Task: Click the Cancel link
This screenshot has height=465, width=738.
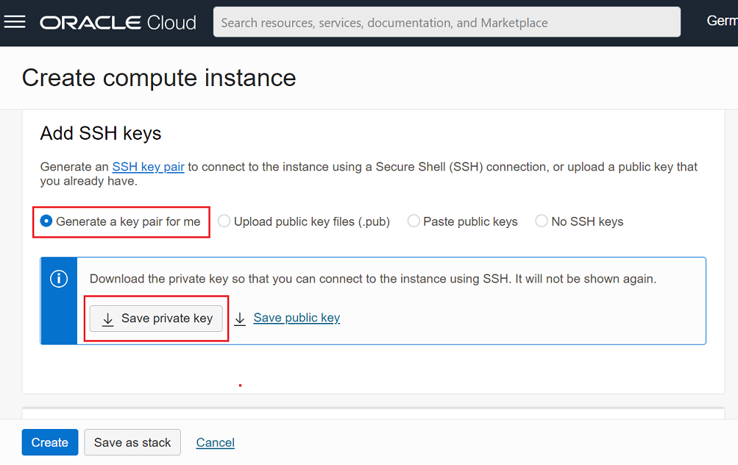Action: pos(215,442)
